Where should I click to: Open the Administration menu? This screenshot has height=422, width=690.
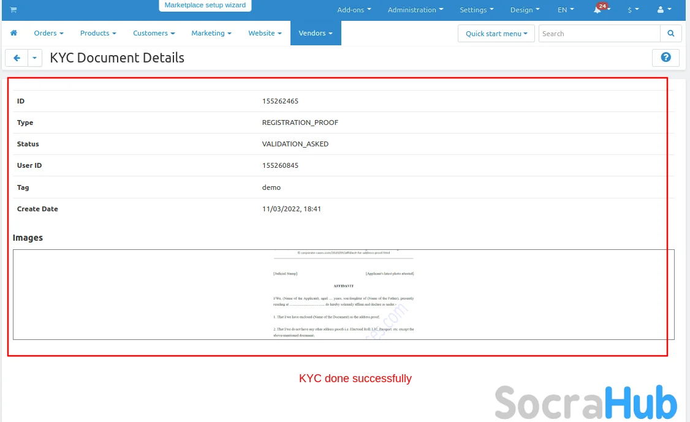click(x=415, y=10)
